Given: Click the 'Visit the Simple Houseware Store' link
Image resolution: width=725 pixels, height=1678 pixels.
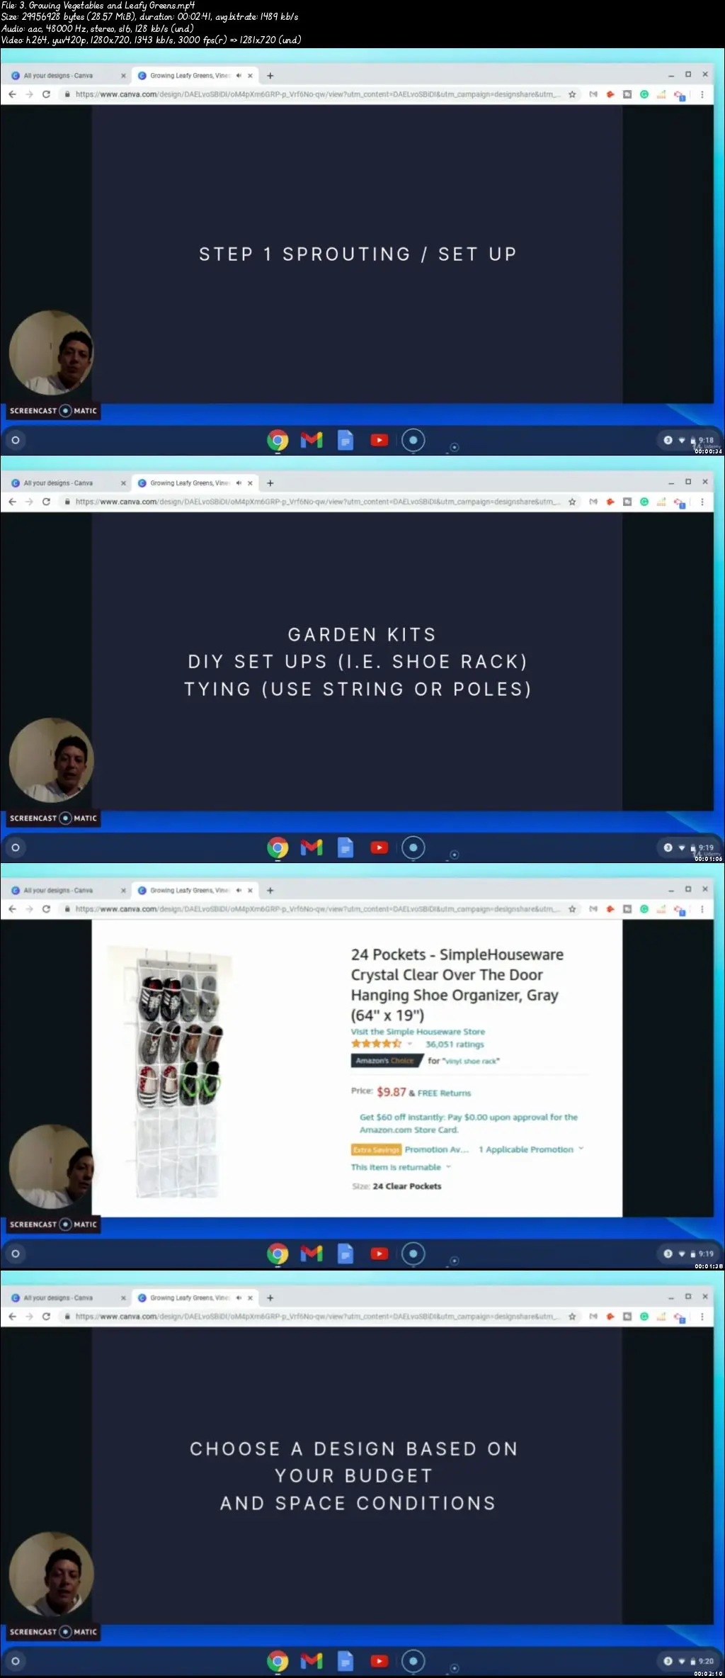Looking at the screenshot, I should click(418, 1032).
